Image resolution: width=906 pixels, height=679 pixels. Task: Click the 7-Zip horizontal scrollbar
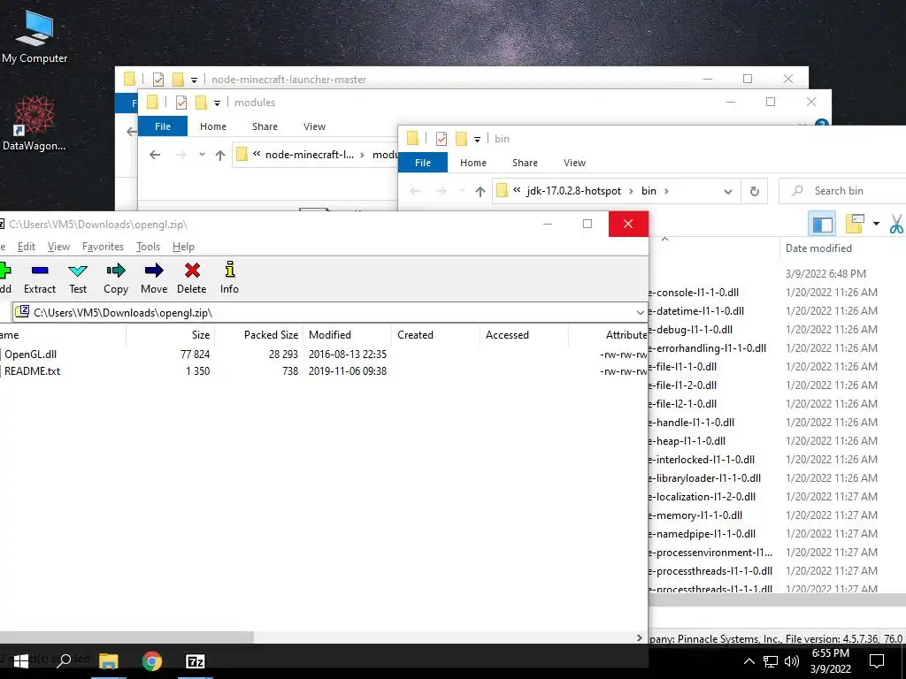127,637
